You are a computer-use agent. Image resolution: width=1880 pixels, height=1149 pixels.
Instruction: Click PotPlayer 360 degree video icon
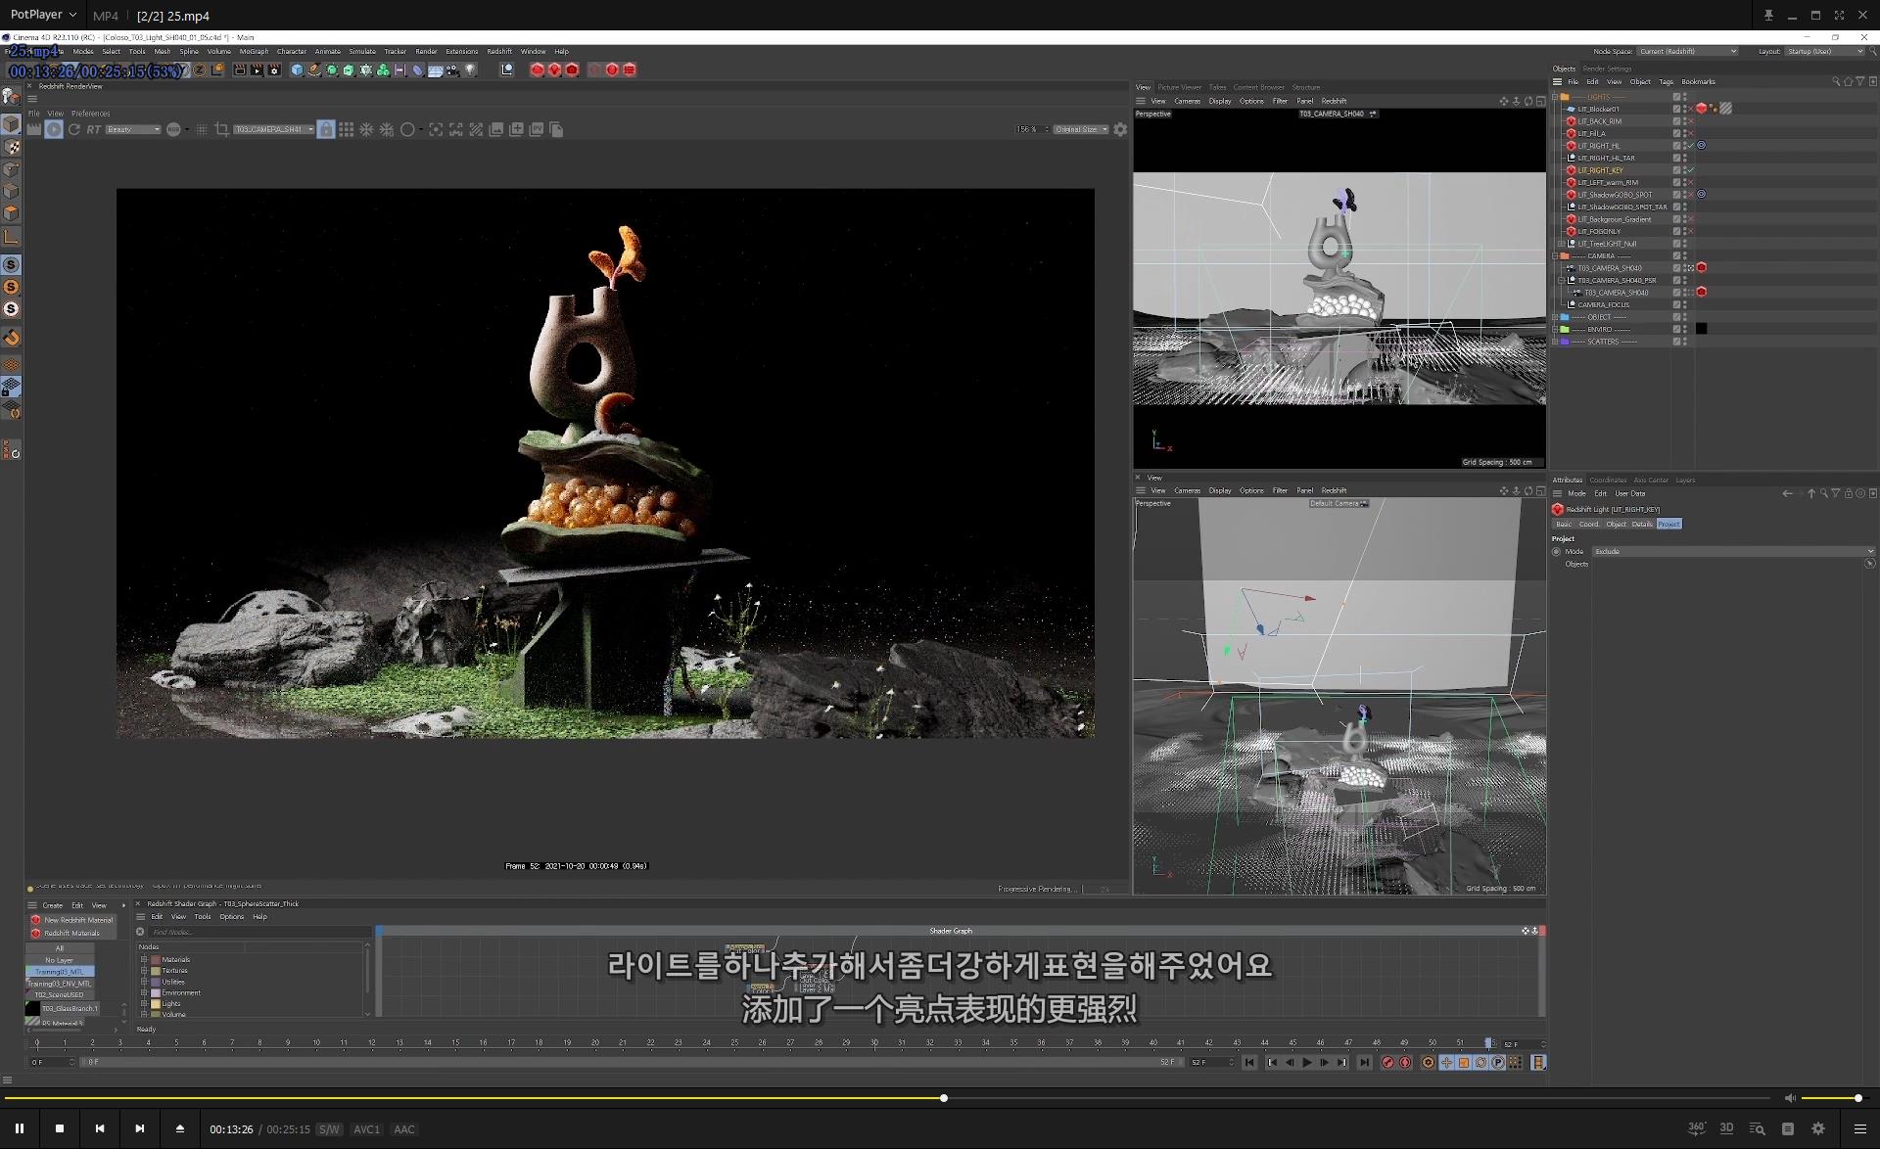(x=1697, y=1128)
